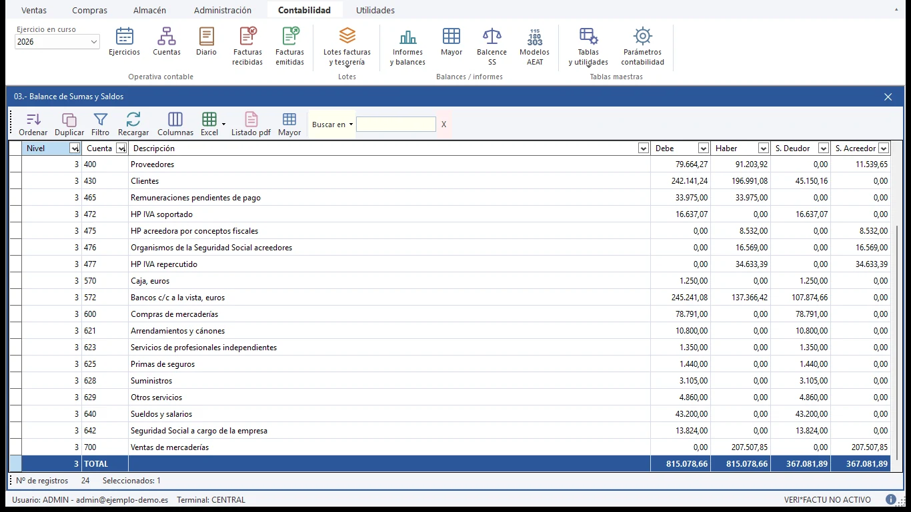The image size is (911, 512).
Task: Switch to the Compras tab
Action: pyautogui.click(x=89, y=10)
